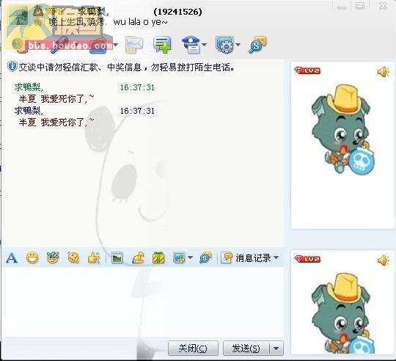This screenshot has height=361, width=396.
Task: Mute sound on upper avatar panel
Action: coord(383,72)
